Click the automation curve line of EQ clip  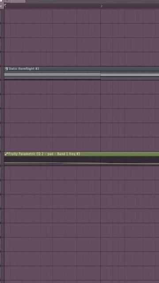point(81,163)
